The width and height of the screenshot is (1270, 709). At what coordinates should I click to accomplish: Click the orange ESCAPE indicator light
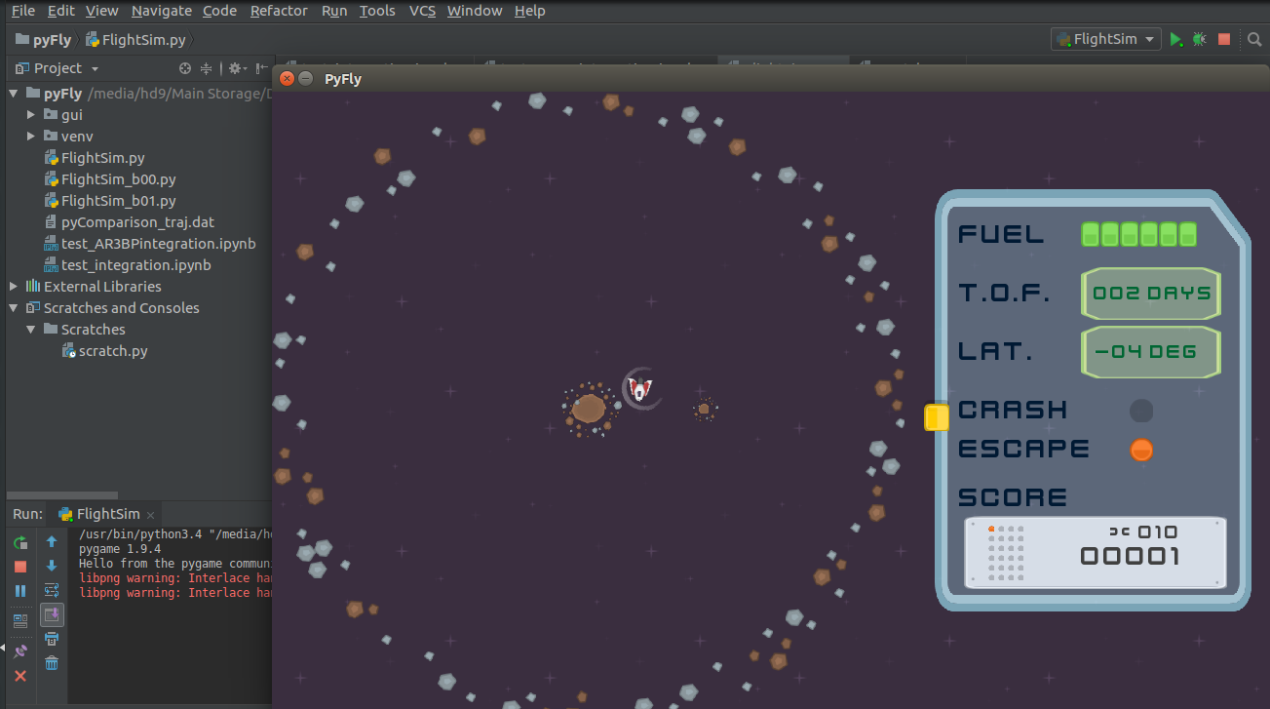click(x=1141, y=450)
